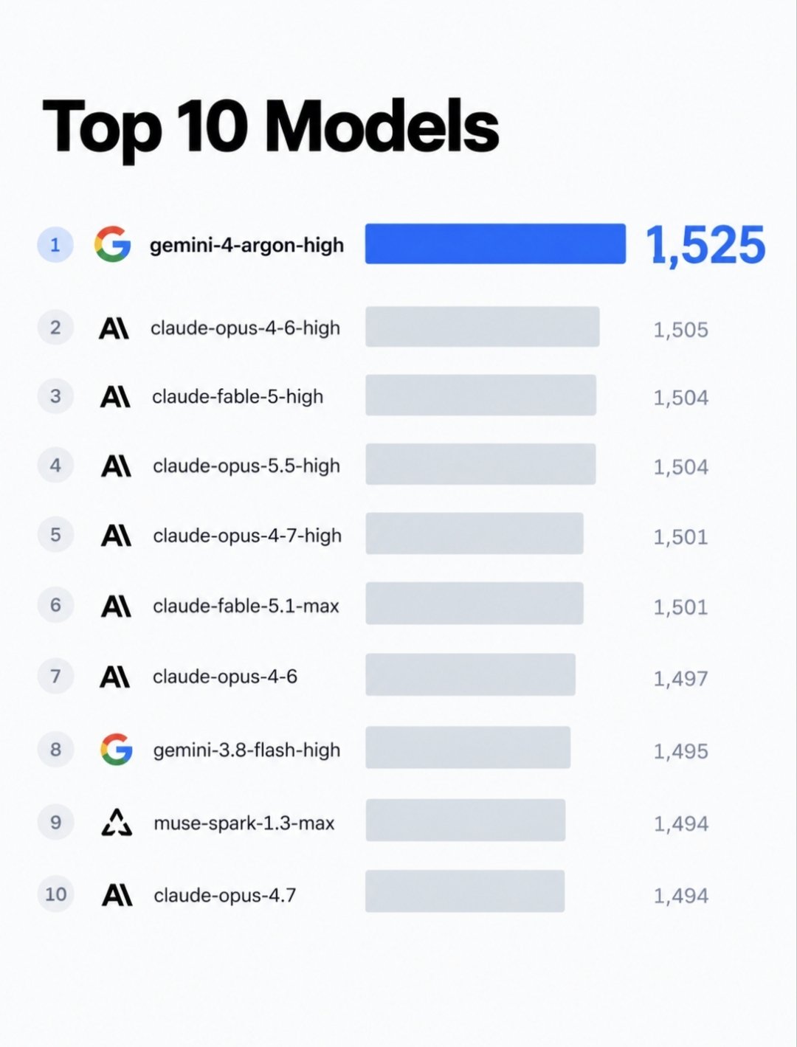
Task: Click the gray score bar for claude-opus-4-6-high
Action: [483, 327]
